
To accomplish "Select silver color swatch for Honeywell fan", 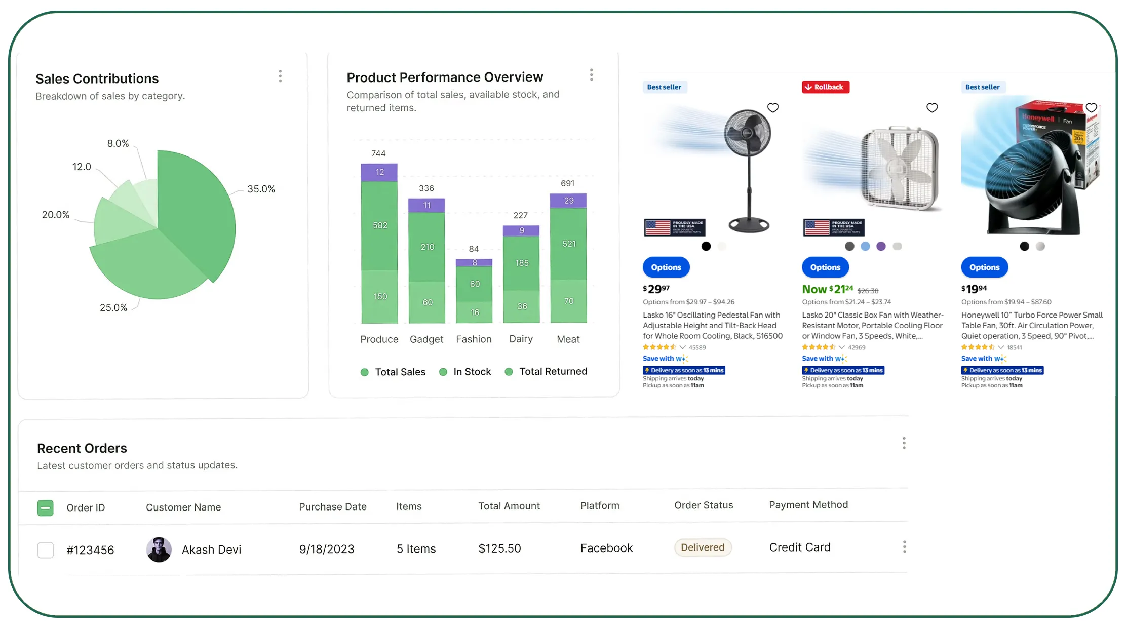I will [1040, 246].
